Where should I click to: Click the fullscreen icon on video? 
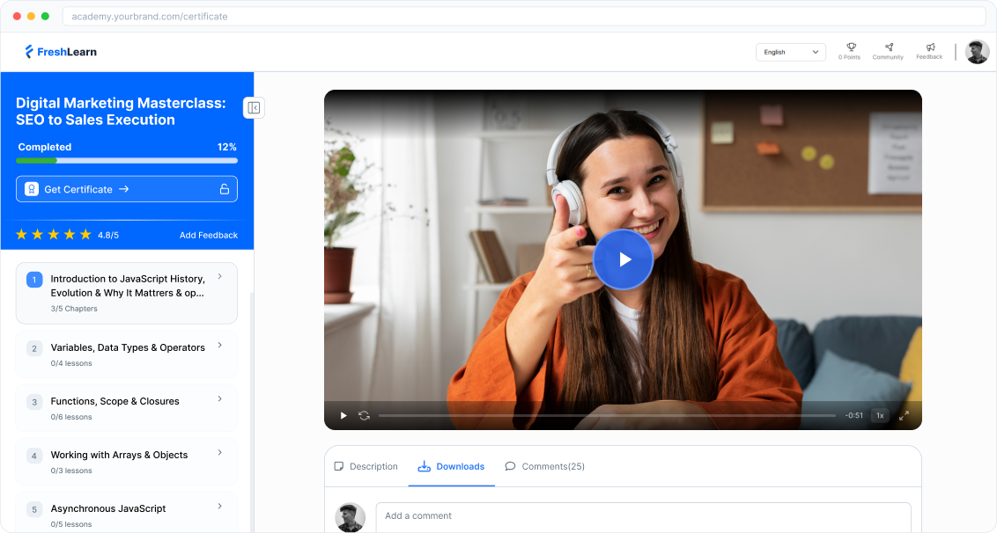pos(904,415)
